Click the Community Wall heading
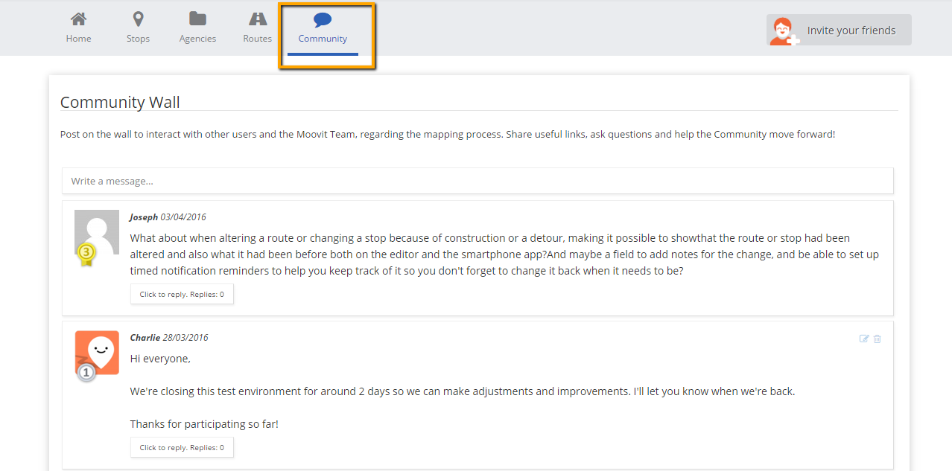Screen dimensions: 952x471 click(120, 102)
